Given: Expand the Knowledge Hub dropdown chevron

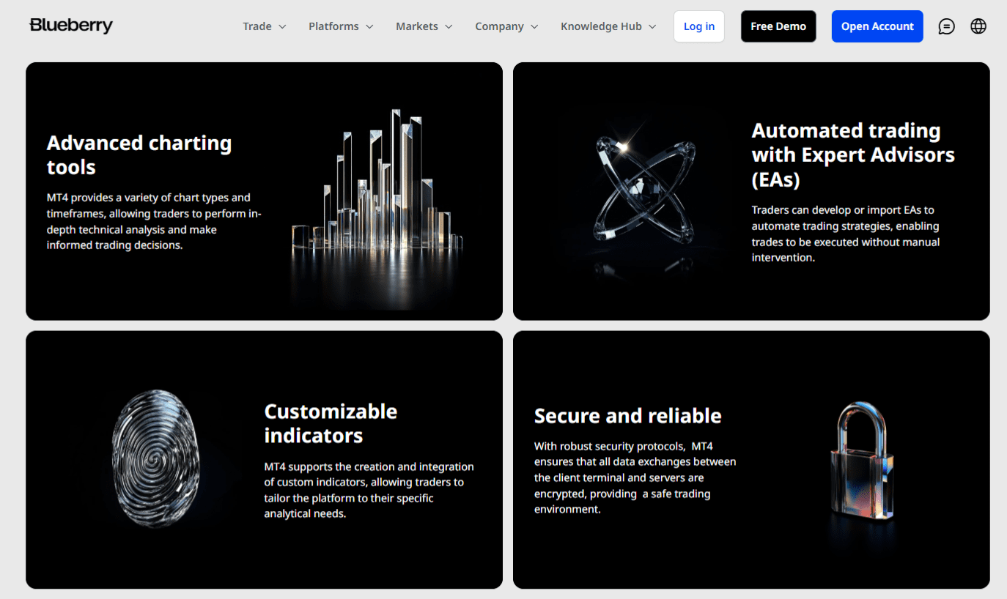Looking at the screenshot, I should click(653, 26).
